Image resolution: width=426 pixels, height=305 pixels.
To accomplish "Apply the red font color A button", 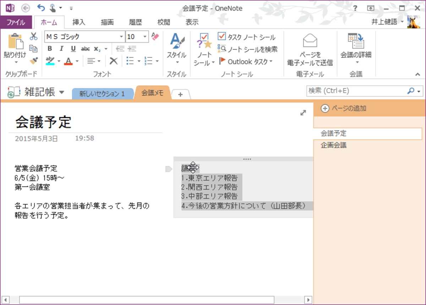I will click(69, 61).
